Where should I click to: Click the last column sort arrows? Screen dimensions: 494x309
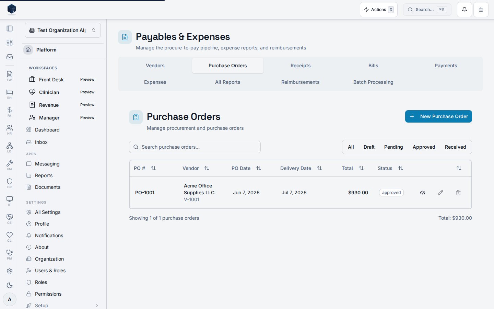click(459, 168)
